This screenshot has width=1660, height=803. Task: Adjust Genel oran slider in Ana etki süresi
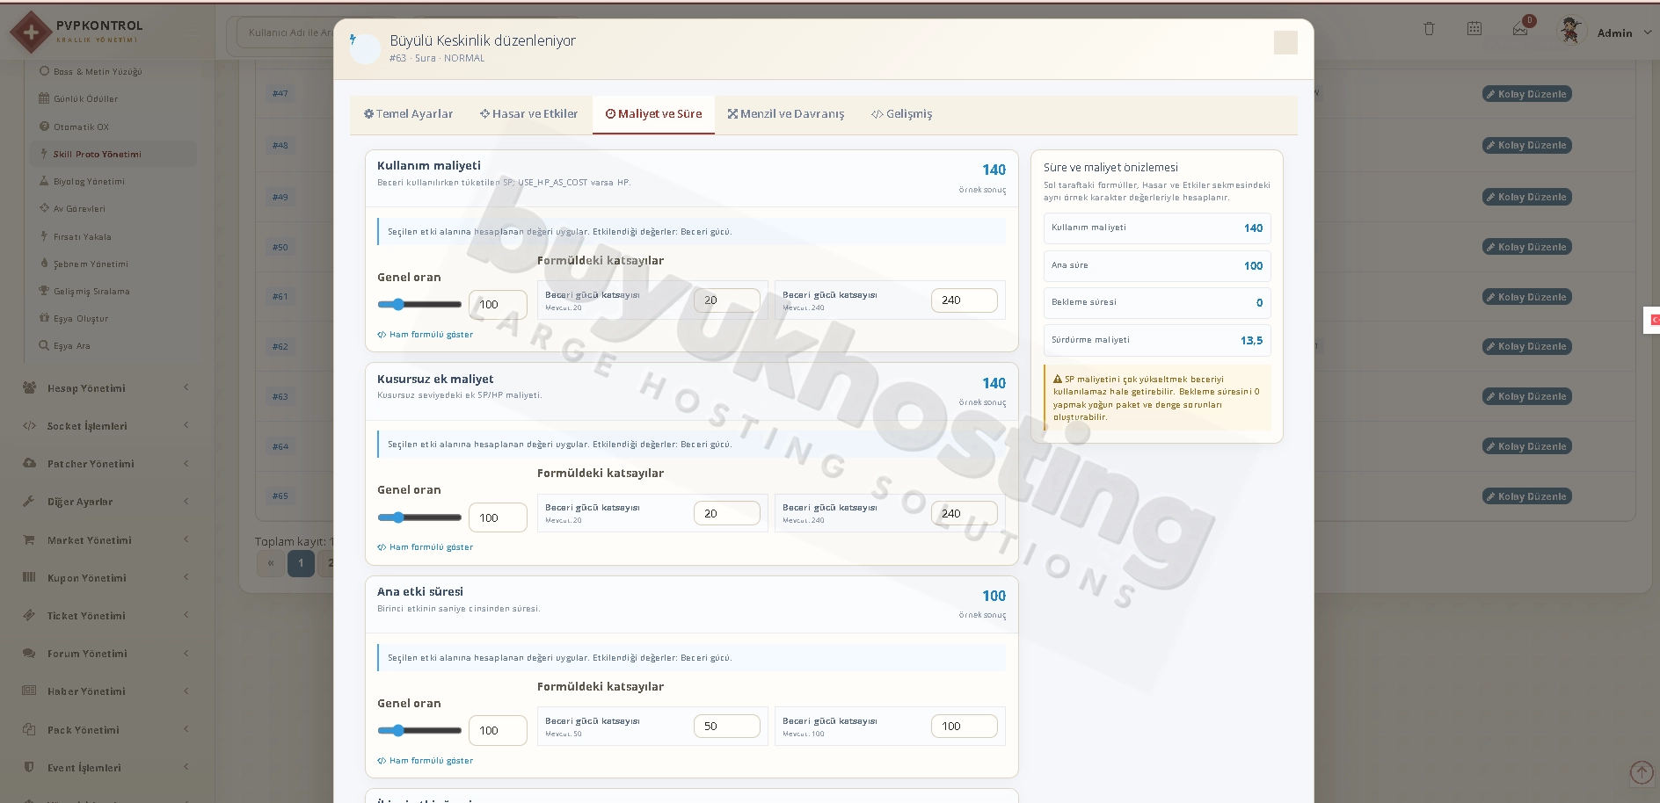tap(419, 730)
